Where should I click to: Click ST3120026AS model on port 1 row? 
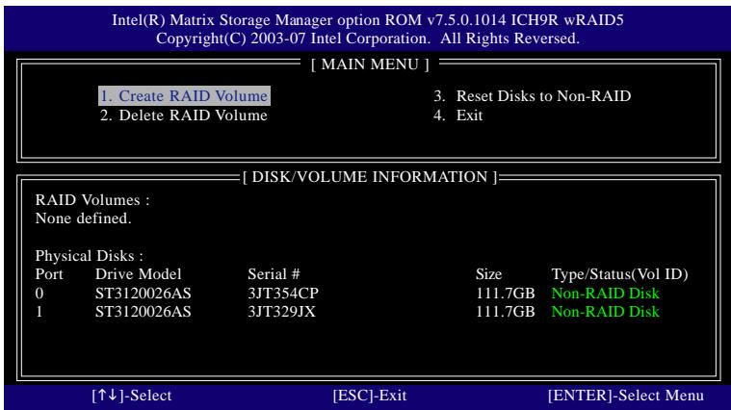[144, 311]
